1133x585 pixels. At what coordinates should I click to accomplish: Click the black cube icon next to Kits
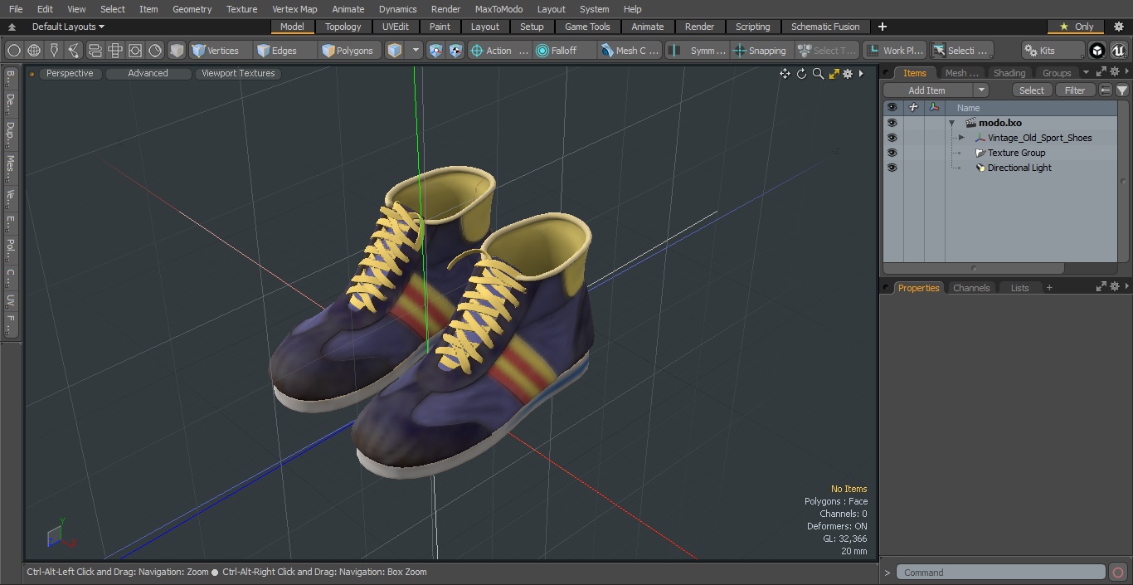tap(1097, 51)
